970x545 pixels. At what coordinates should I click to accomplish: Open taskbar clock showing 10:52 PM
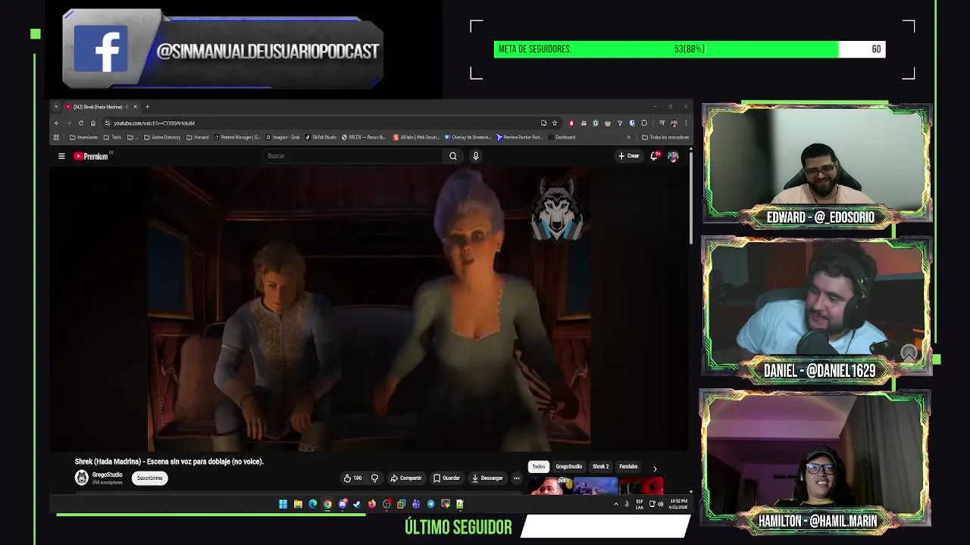pos(678,504)
